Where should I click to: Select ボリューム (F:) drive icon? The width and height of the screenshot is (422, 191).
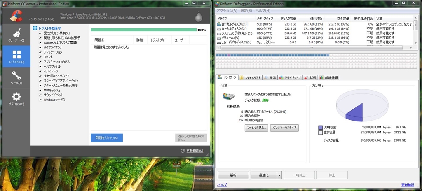coord(219,37)
